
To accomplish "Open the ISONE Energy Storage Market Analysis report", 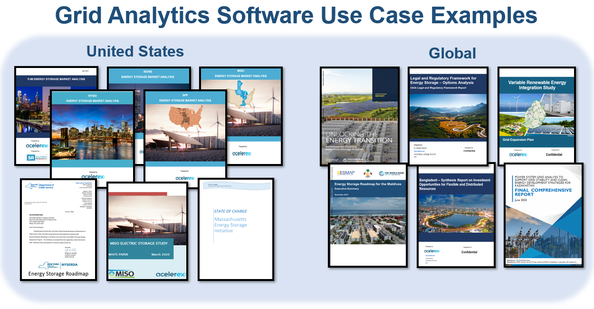I will [x=148, y=76].
